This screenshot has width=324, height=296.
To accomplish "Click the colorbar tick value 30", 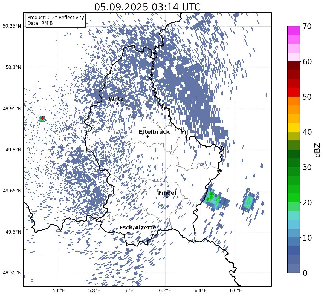I will tap(307, 167).
